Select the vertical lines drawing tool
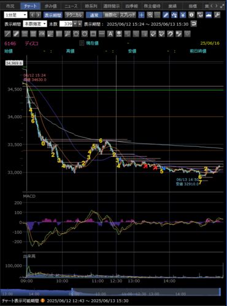Screen dimensions: 227x306 pos(59,34)
